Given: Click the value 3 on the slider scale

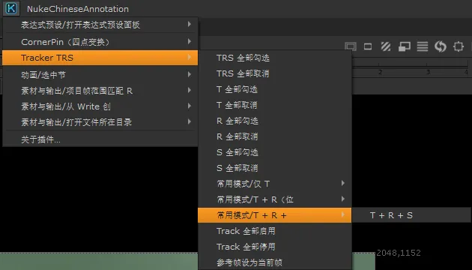Looking at the screenshot, I should (x=428, y=72).
